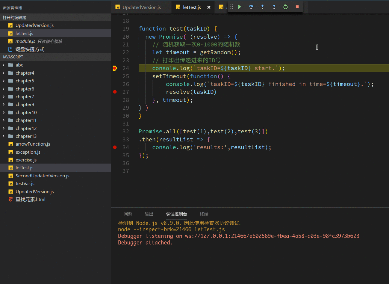
Task: Expand the chapter4 folder
Action: pos(25,73)
